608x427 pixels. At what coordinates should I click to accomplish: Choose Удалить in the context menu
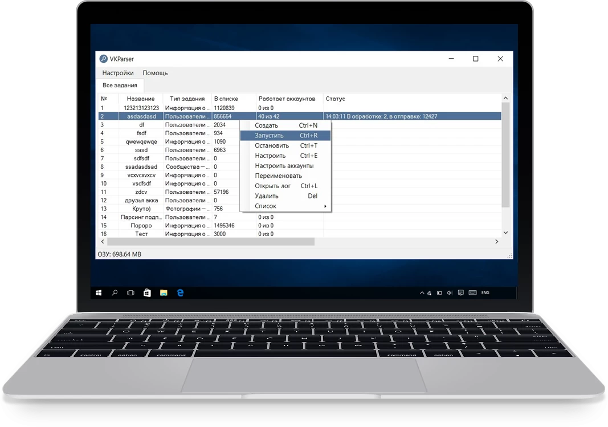click(x=285, y=196)
